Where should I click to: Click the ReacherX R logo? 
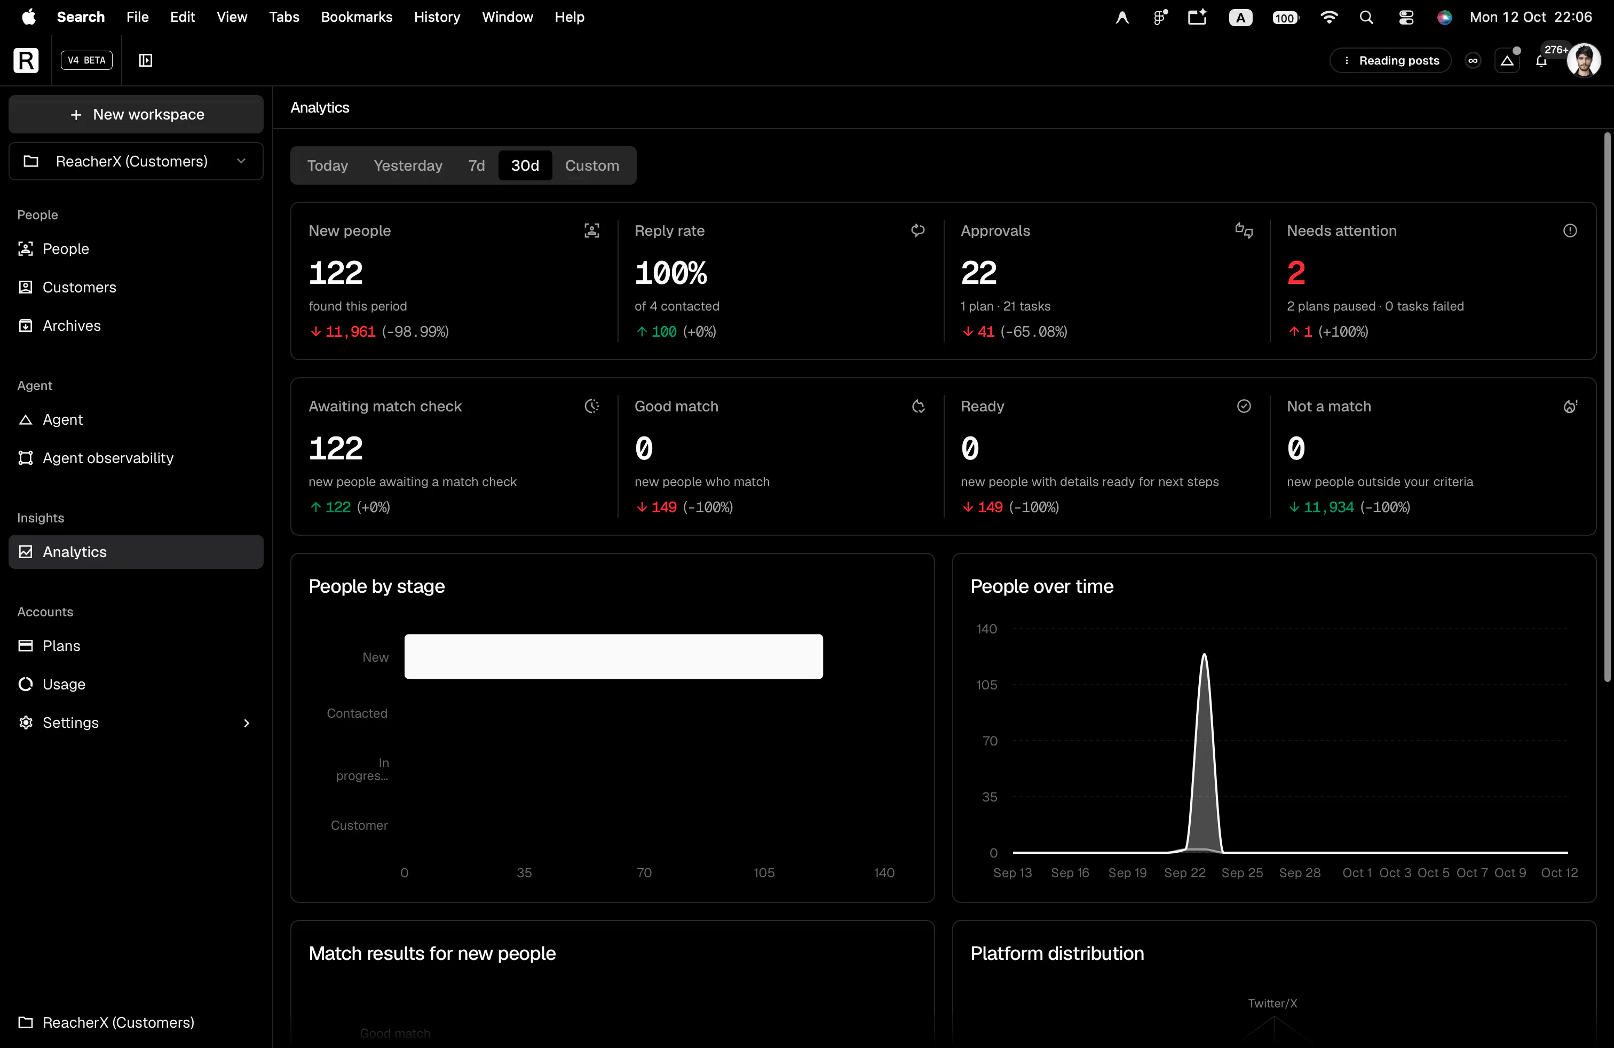click(x=26, y=60)
